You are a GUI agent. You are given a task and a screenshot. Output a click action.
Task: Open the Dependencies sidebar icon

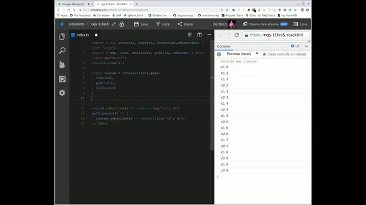point(62,79)
